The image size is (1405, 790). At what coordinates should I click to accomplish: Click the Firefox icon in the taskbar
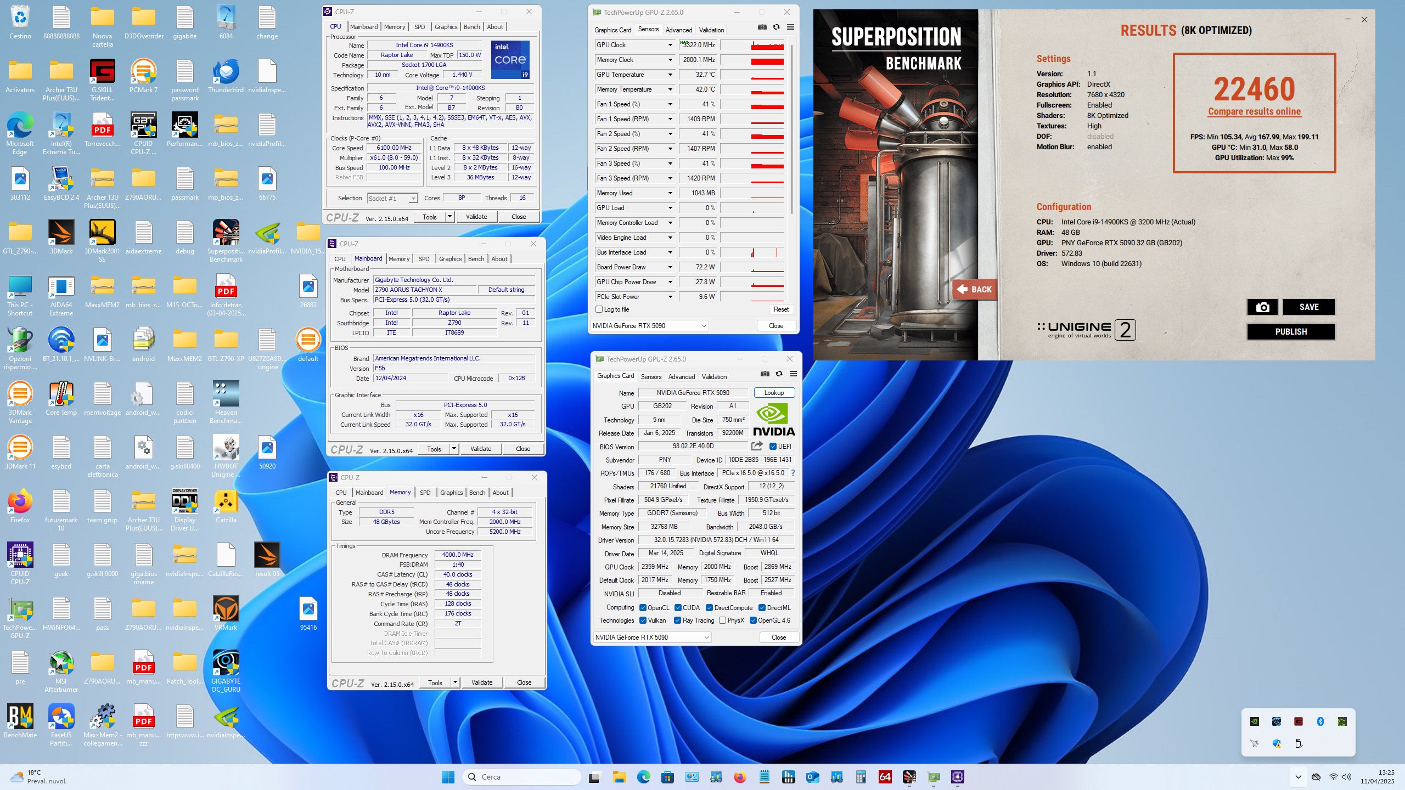(x=740, y=777)
